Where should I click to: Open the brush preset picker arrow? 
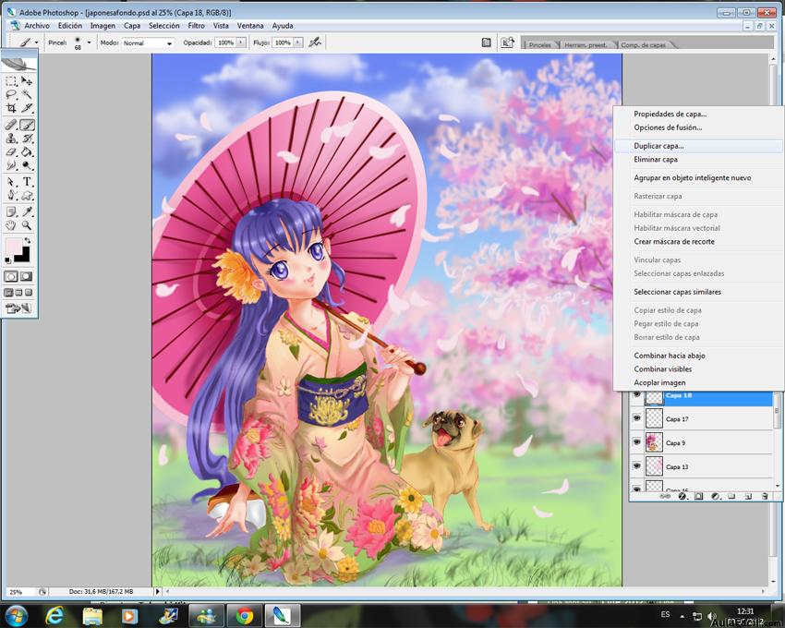(x=89, y=42)
